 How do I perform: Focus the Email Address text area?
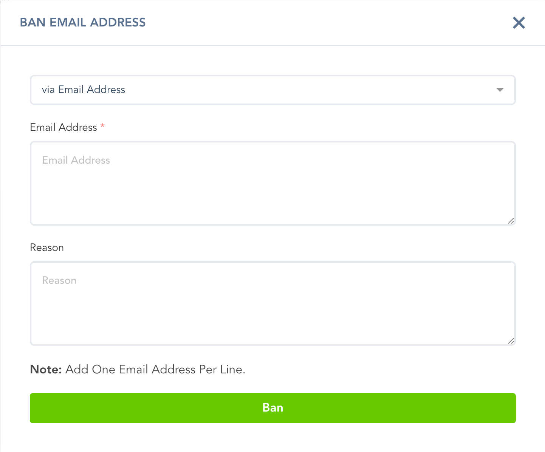(x=273, y=183)
